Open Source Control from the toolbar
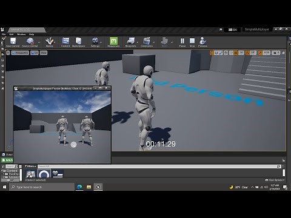 (30, 42)
